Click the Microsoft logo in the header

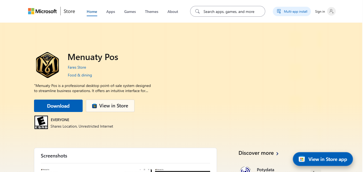(x=42, y=11)
